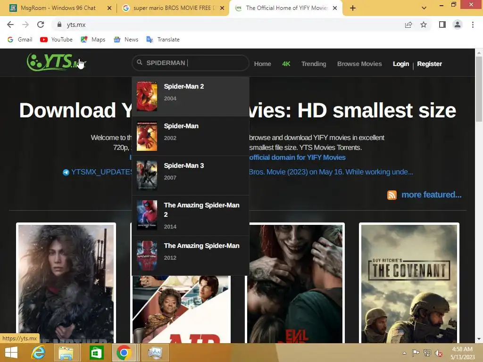Click the SPIDERMAN search field
The height and width of the screenshot is (362, 483).
pos(191,63)
